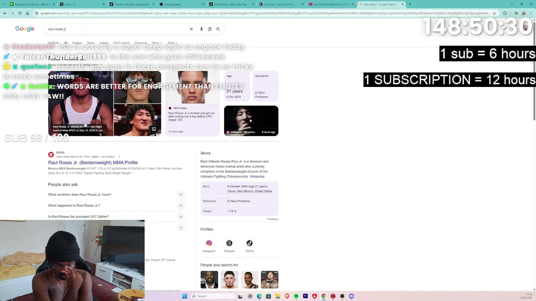The image size is (536, 301).
Task: Open File Explorer from the taskbar
Action: [x=278, y=296]
